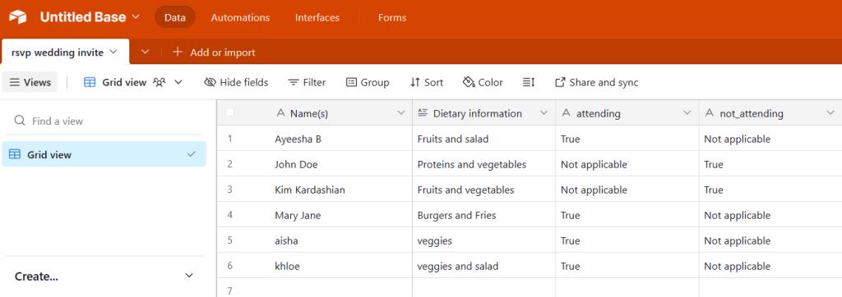Click the magnifier in Find a view
The image size is (842, 297).
[x=20, y=121]
